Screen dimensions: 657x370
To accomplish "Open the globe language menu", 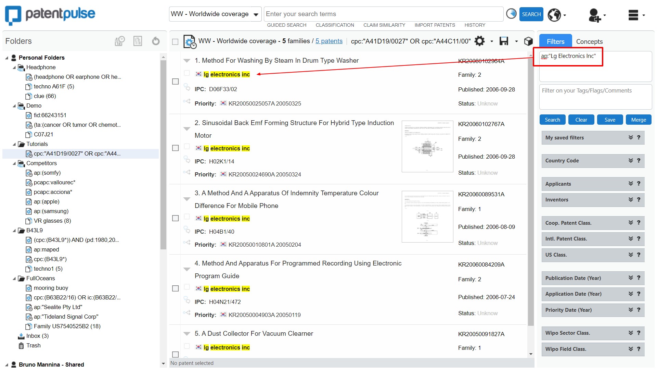I will (x=554, y=15).
